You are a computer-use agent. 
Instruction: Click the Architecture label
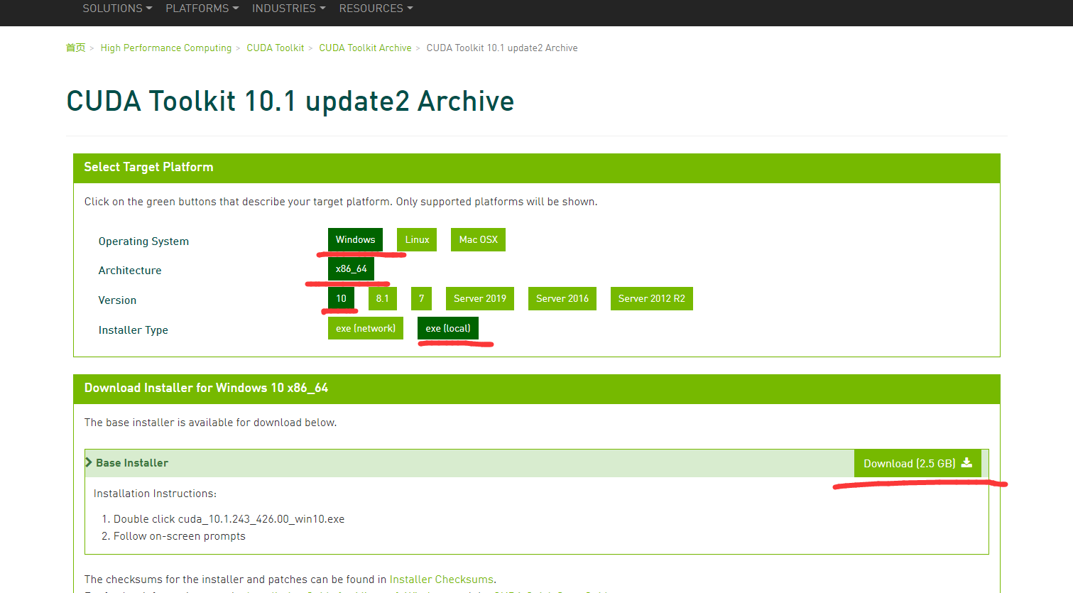coord(130,271)
